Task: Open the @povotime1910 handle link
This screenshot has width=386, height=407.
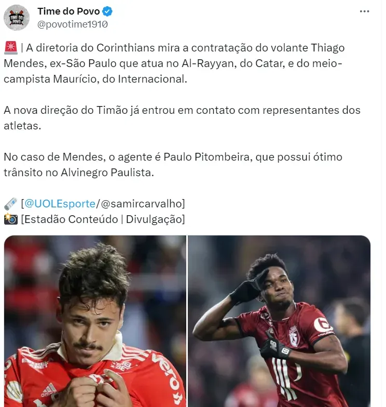Action: tap(73, 24)
